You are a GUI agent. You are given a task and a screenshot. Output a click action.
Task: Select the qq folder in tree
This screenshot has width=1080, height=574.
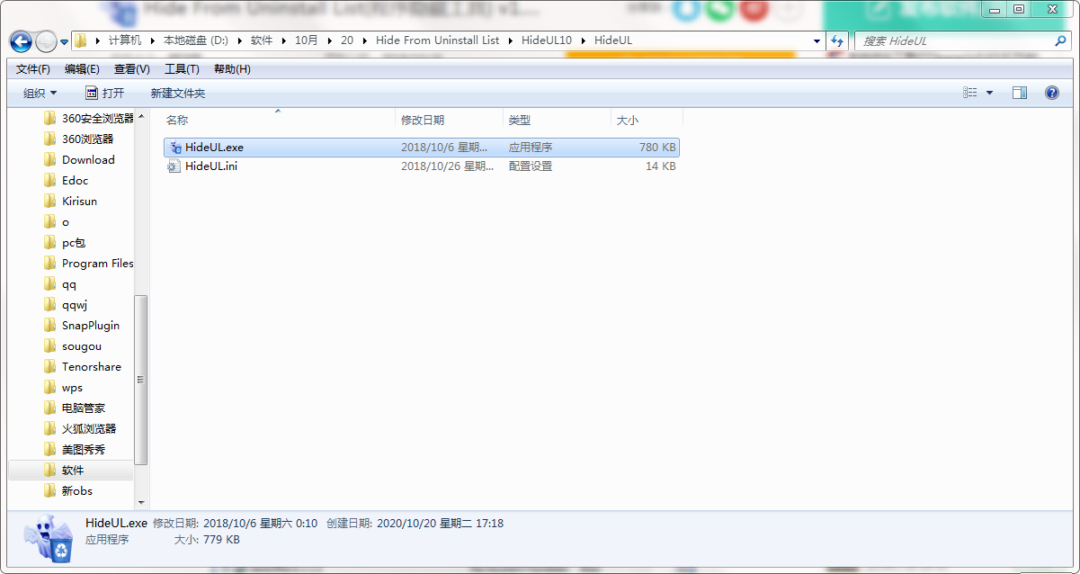tap(60, 283)
